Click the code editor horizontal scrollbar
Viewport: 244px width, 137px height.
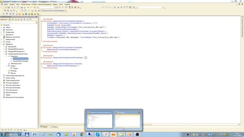139,124
